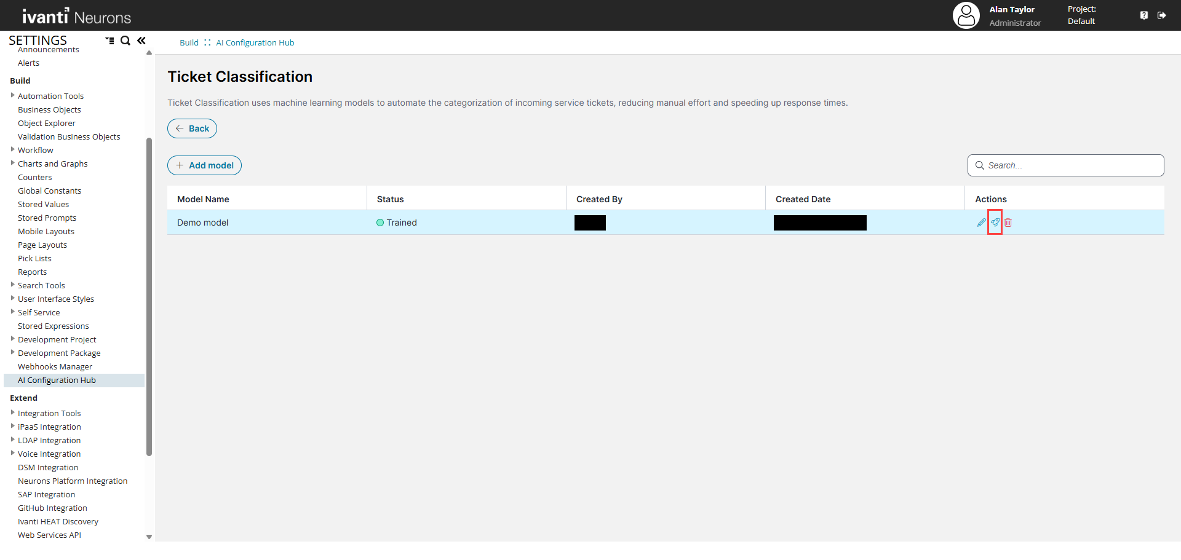1181x560 pixels.
Task: Deploy Demo model using rocket icon
Action: point(995,223)
